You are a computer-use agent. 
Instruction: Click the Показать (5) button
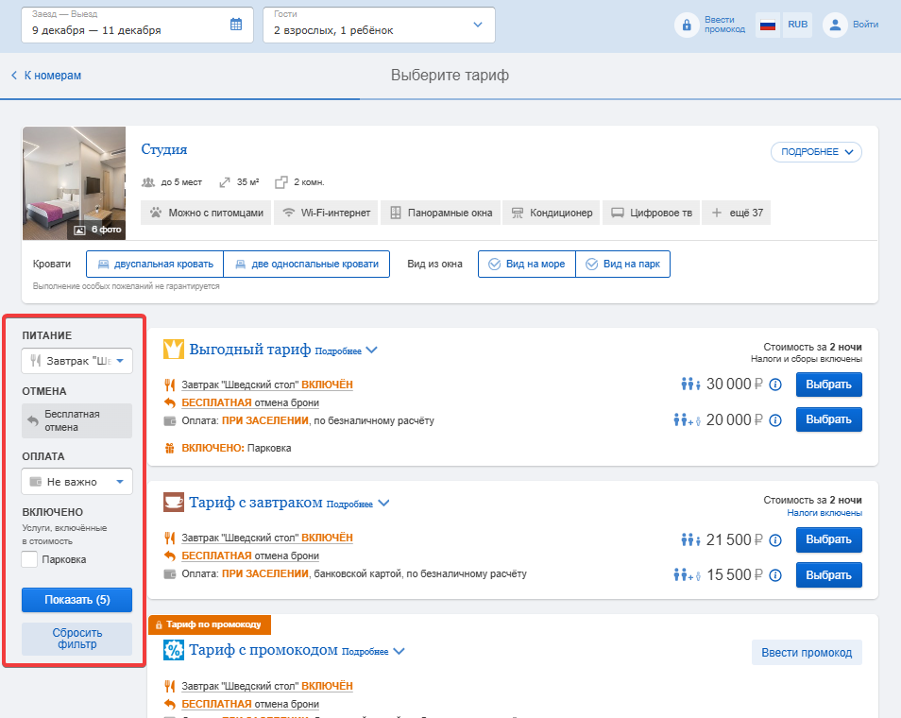[x=77, y=600]
